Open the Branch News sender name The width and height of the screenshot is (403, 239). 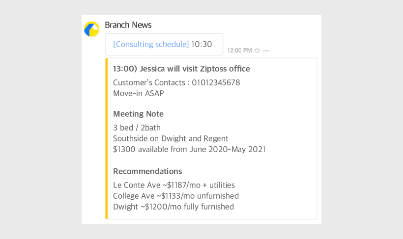tap(128, 25)
